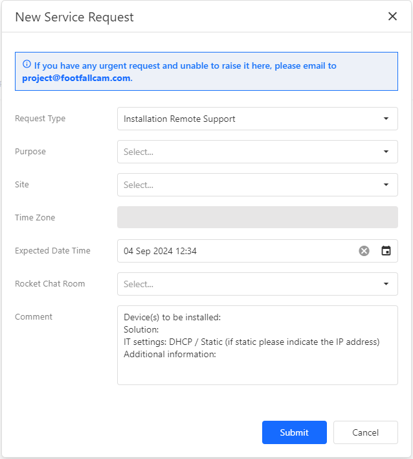This screenshot has height=459, width=413.
Task: Clear the Expected Date Time value
Action: pyautogui.click(x=364, y=251)
